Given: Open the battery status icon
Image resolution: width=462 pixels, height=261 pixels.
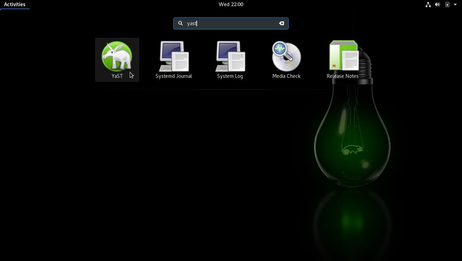Looking at the screenshot, I should point(447,4).
